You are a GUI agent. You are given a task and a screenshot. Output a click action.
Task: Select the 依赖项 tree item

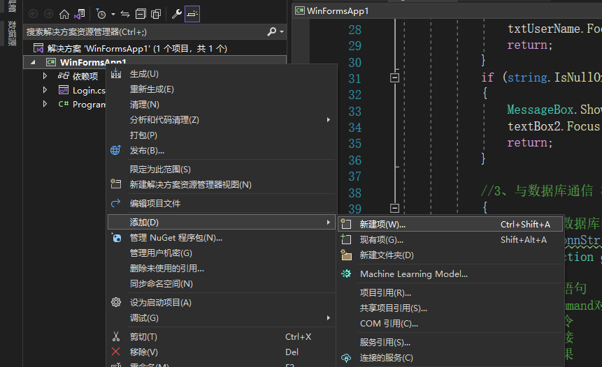click(x=85, y=76)
